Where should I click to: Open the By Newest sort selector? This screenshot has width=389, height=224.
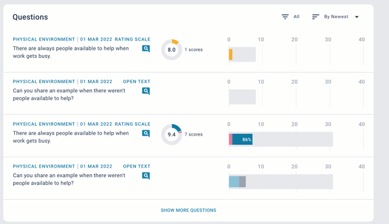tap(335, 16)
